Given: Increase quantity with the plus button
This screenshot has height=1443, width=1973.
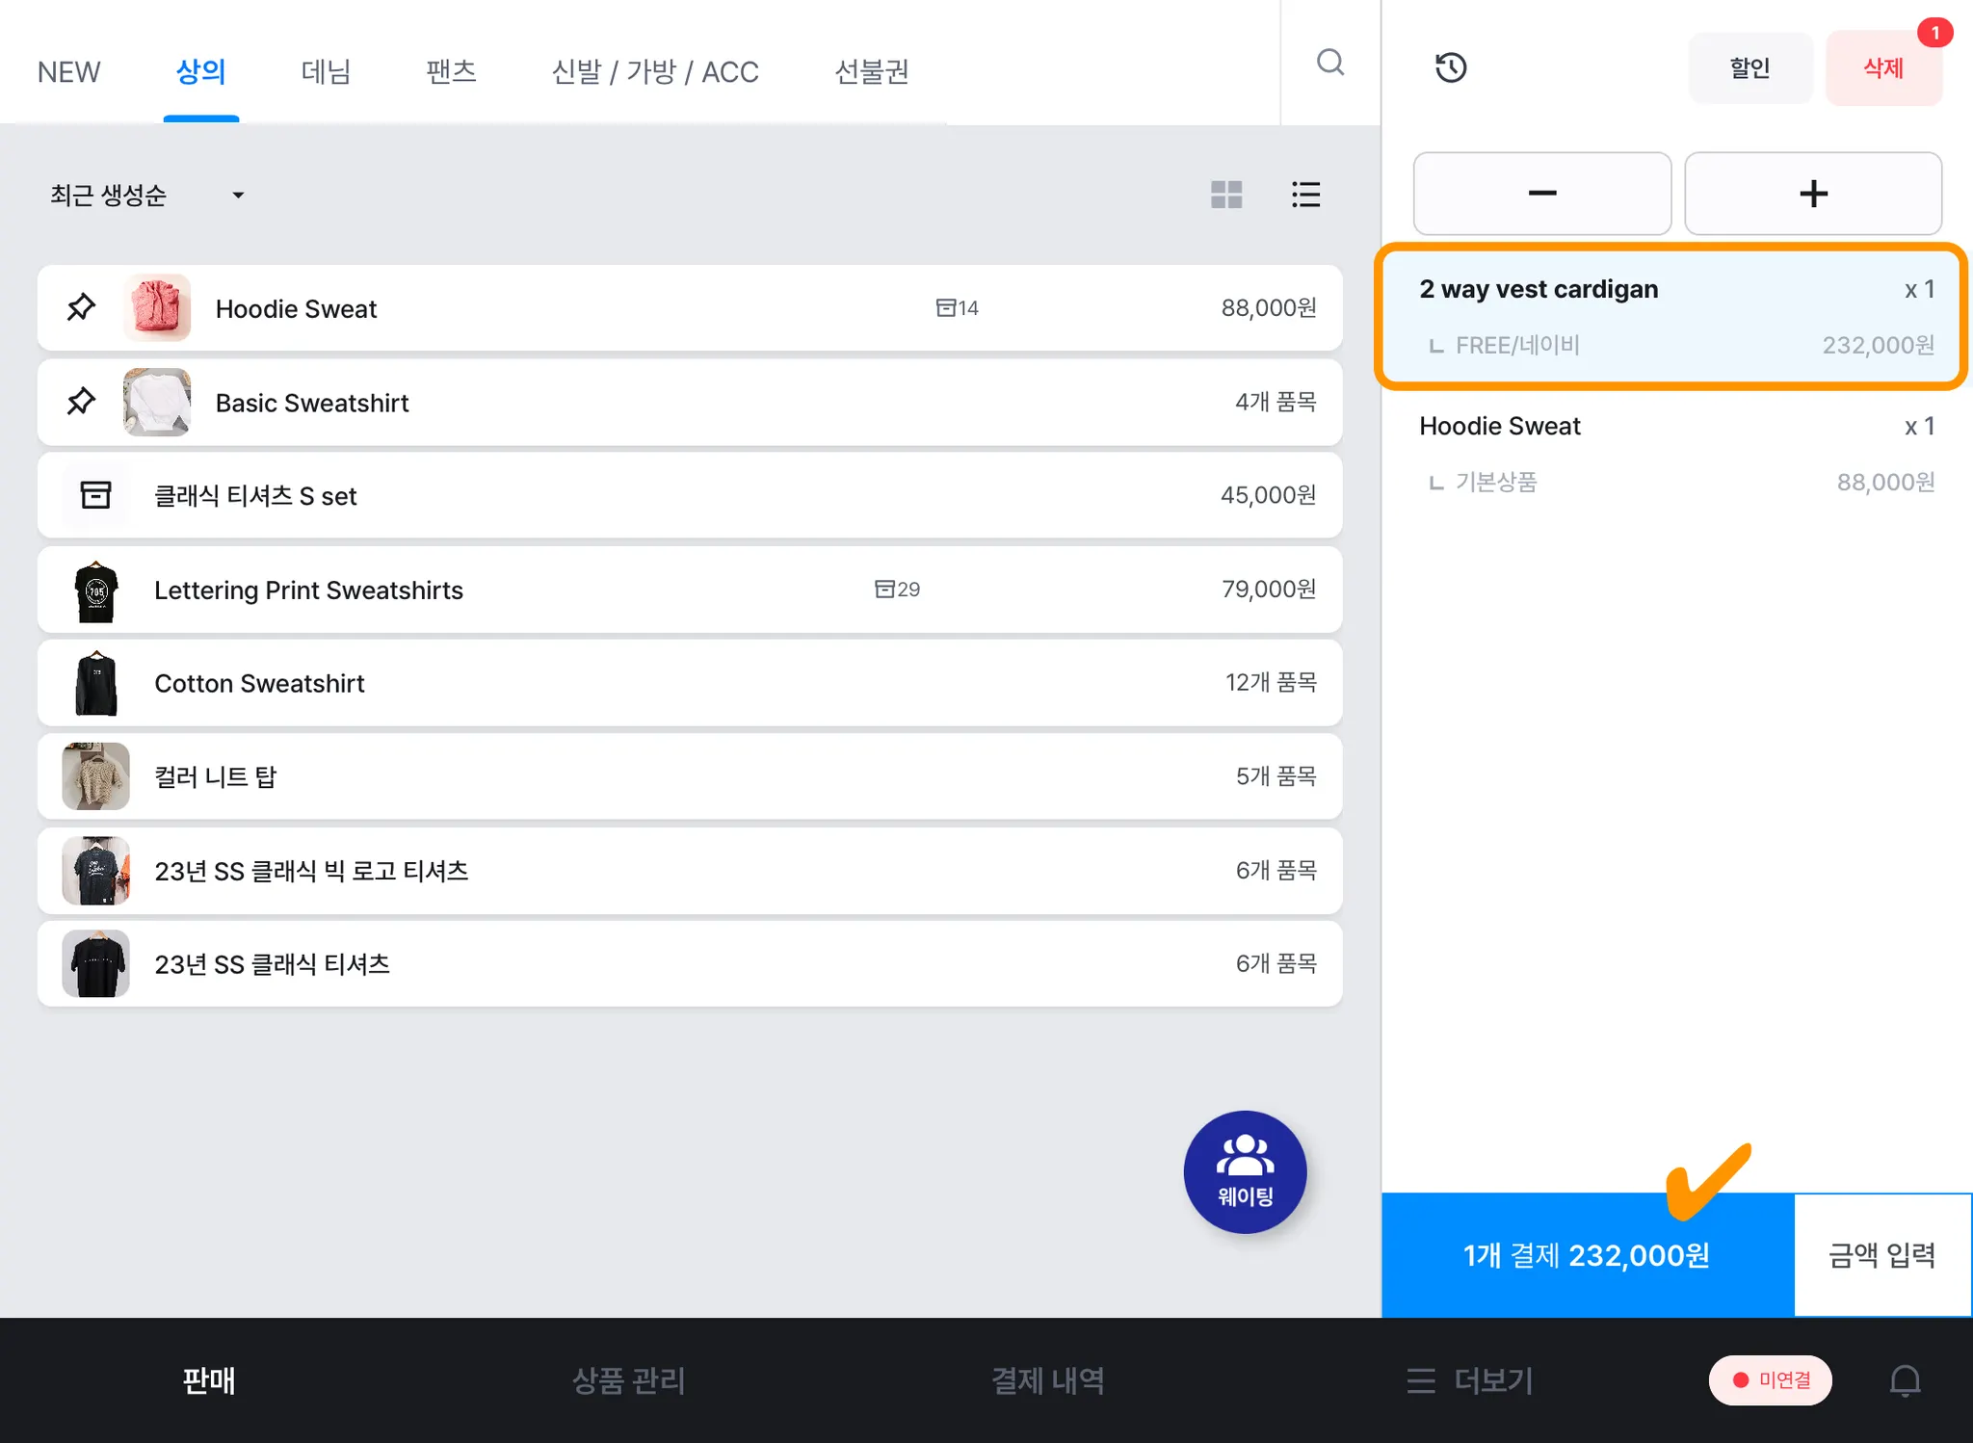Looking at the screenshot, I should coord(1812,194).
